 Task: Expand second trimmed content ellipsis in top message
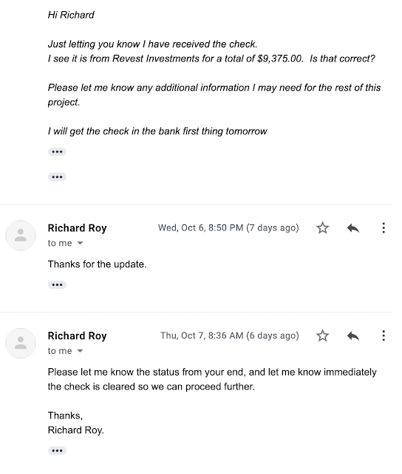(57, 177)
